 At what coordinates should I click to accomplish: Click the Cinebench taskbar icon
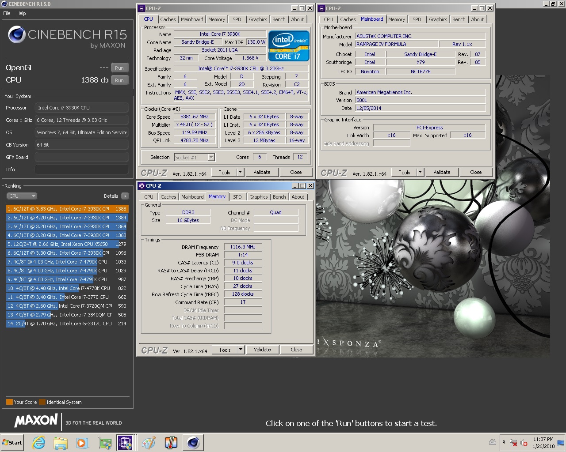(193, 442)
